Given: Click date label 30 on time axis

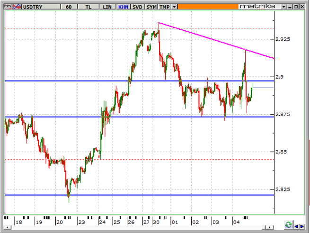Looking at the screenshot, I should pos(156,222).
